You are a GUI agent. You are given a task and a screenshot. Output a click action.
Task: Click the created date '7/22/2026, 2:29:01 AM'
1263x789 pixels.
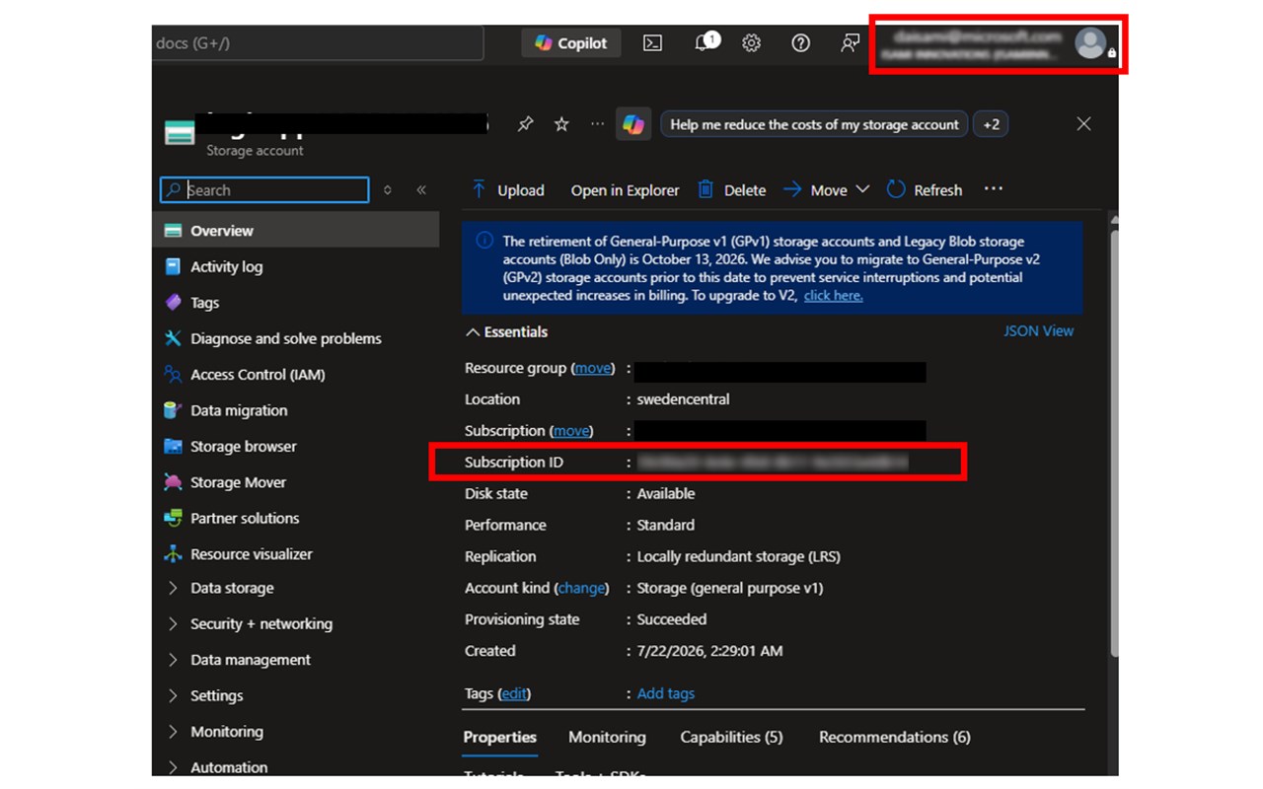click(709, 651)
